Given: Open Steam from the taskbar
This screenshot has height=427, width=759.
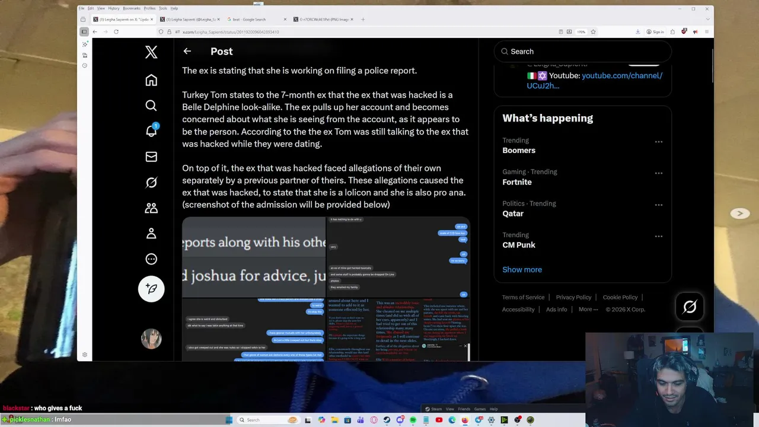Looking at the screenshot, I should coord(387,420).
